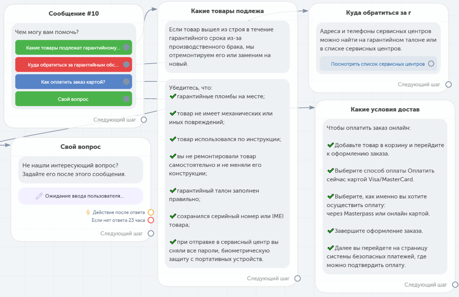Viewport: 459px width, 297px height.
Task: Click checkmark beside 'Выберите способ оплаты'
Action: pos(331,171)
